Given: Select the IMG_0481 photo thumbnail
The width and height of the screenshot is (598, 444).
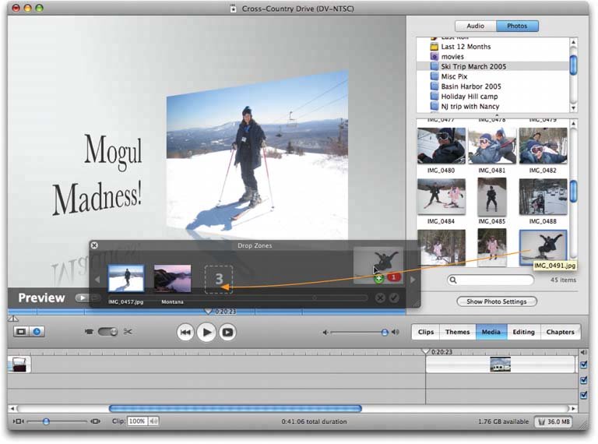Looking at the screenshot, I should pos(491,146).
